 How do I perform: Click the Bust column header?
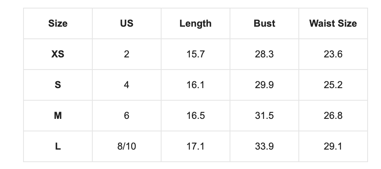pos(264,23)
